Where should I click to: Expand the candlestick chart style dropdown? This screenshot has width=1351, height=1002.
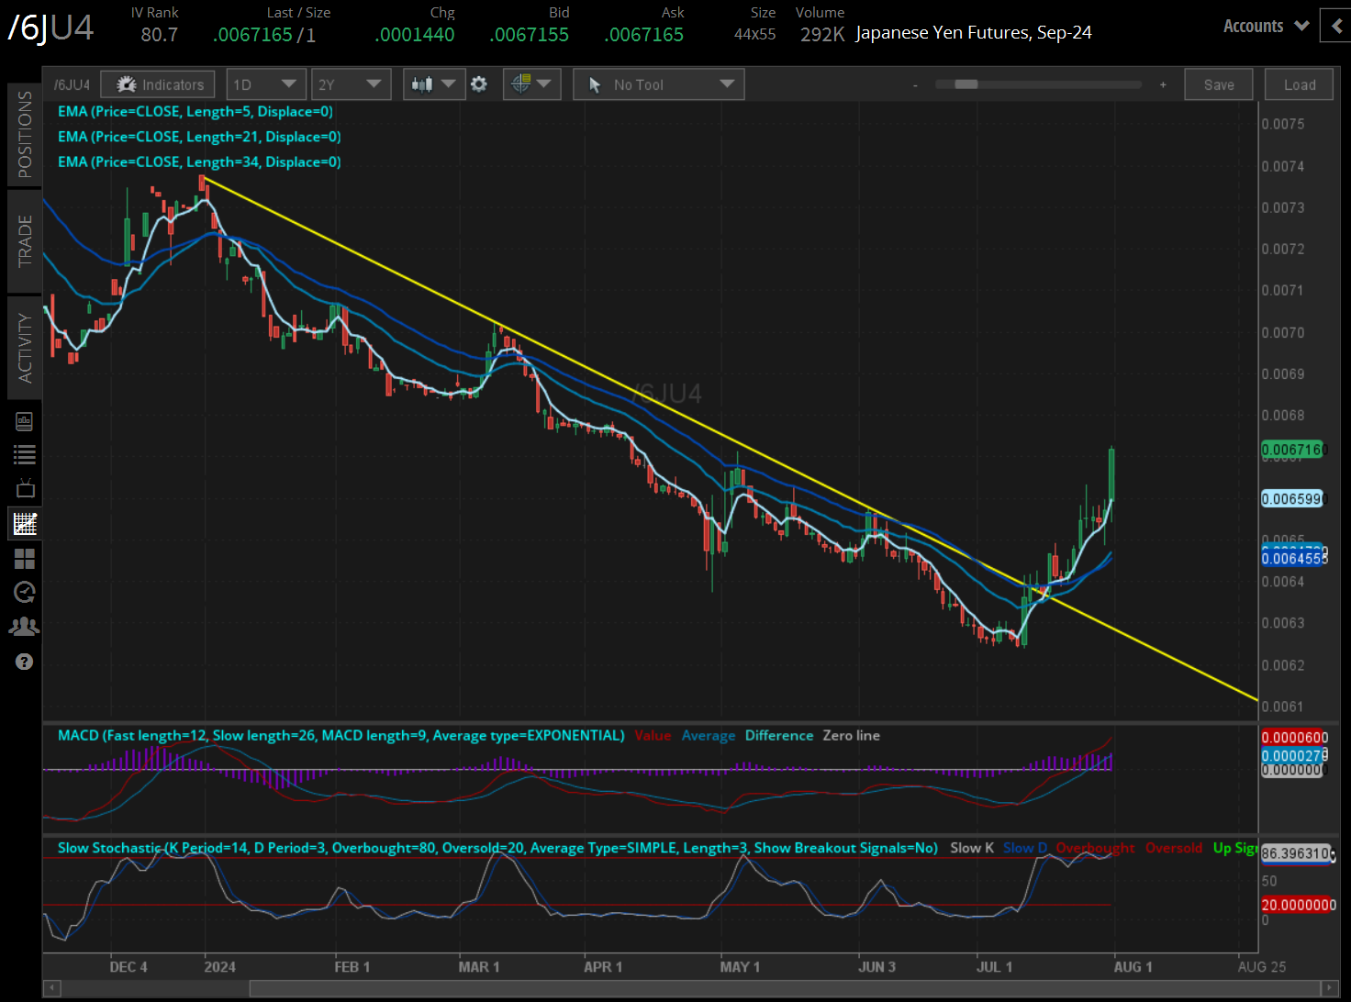tap(433, 84)
